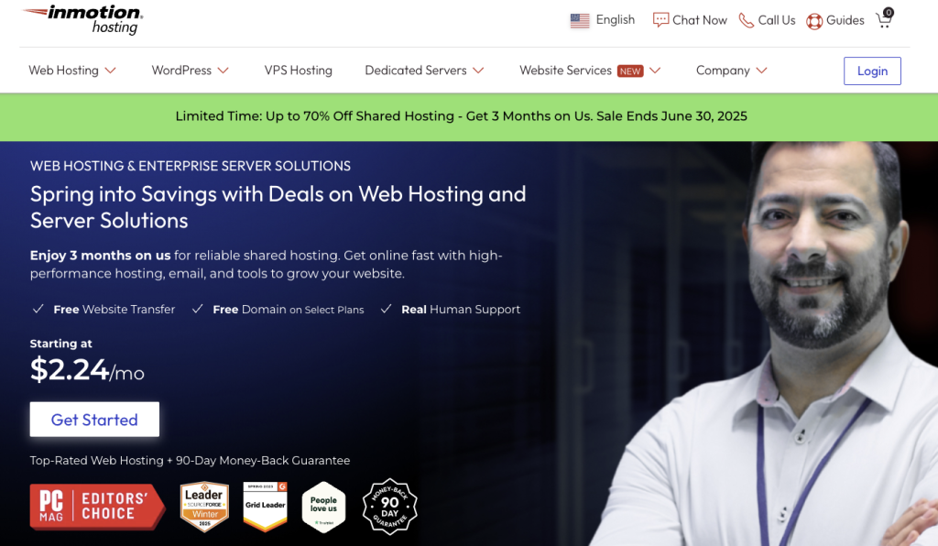Image resolution: width=938 pixels, height=546 pixels.
Task: Open the Website Services menu item
Action: 565,71
